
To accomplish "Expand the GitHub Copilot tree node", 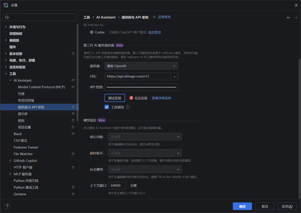I will coord(10,161).
